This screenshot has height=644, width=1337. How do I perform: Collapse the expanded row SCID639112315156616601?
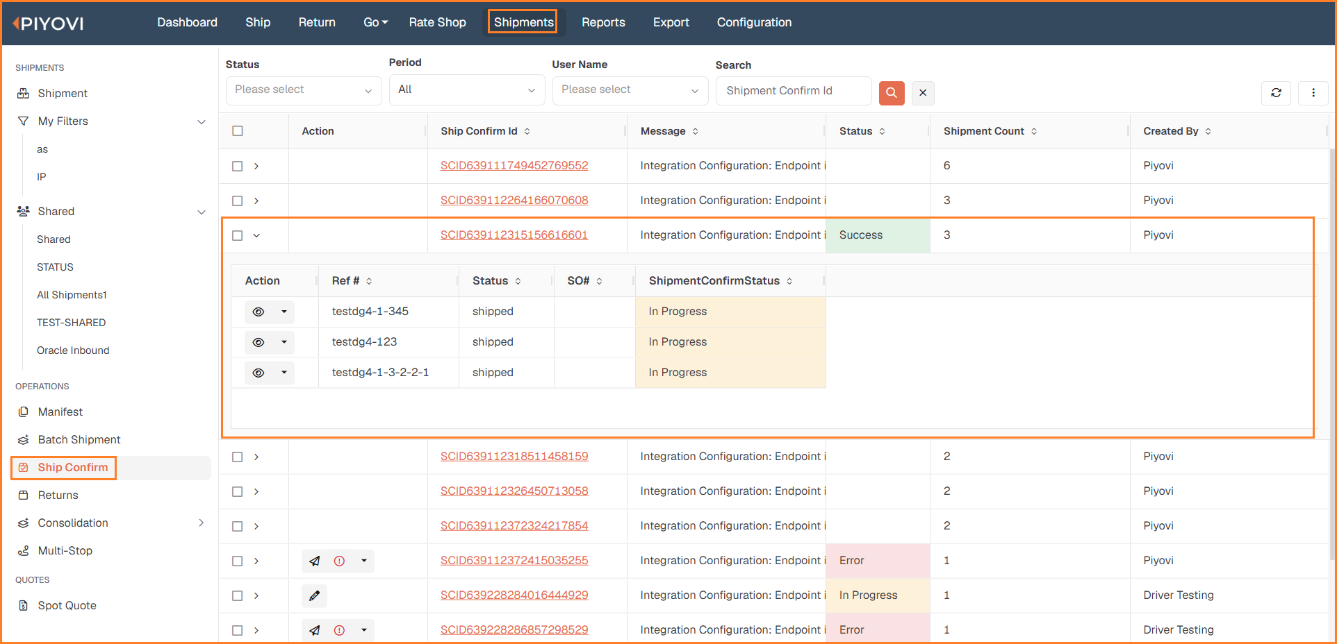point(256,235)
